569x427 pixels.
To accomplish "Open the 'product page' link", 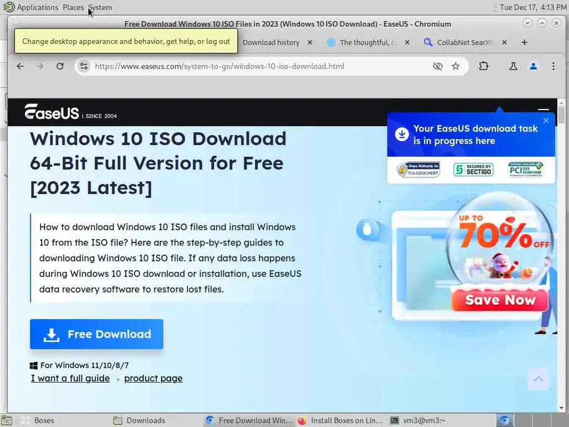I will tap(153, 378).
